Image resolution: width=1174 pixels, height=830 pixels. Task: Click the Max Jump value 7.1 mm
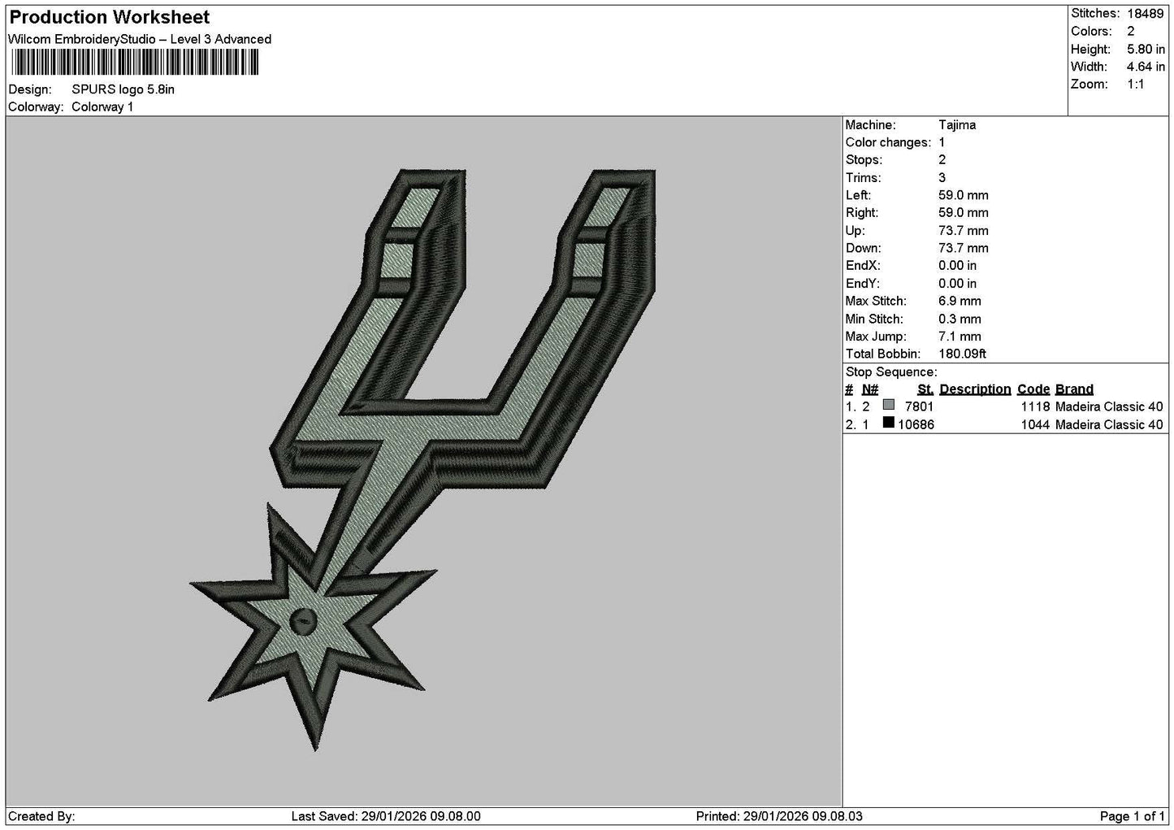[x=960, y=337]
